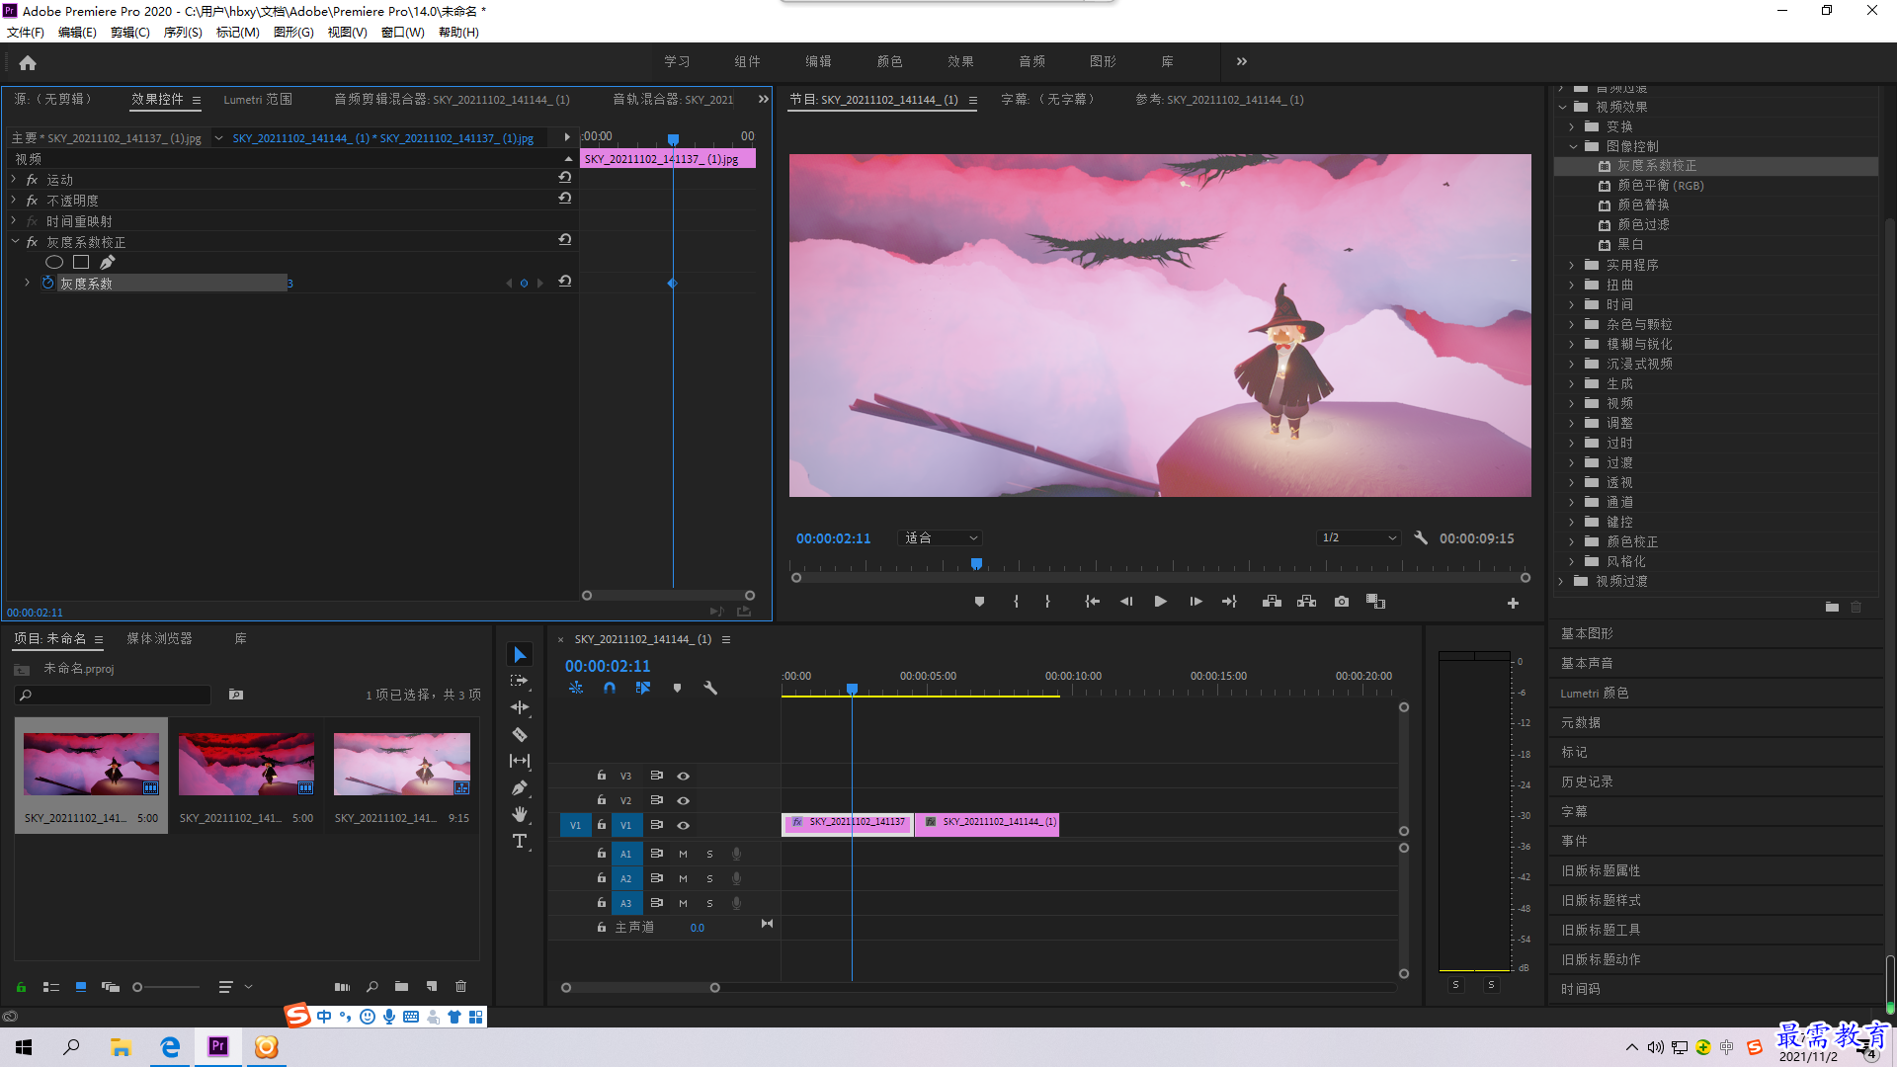
Task: Click the Extract button in program monitor
Action: (1307, 602)
